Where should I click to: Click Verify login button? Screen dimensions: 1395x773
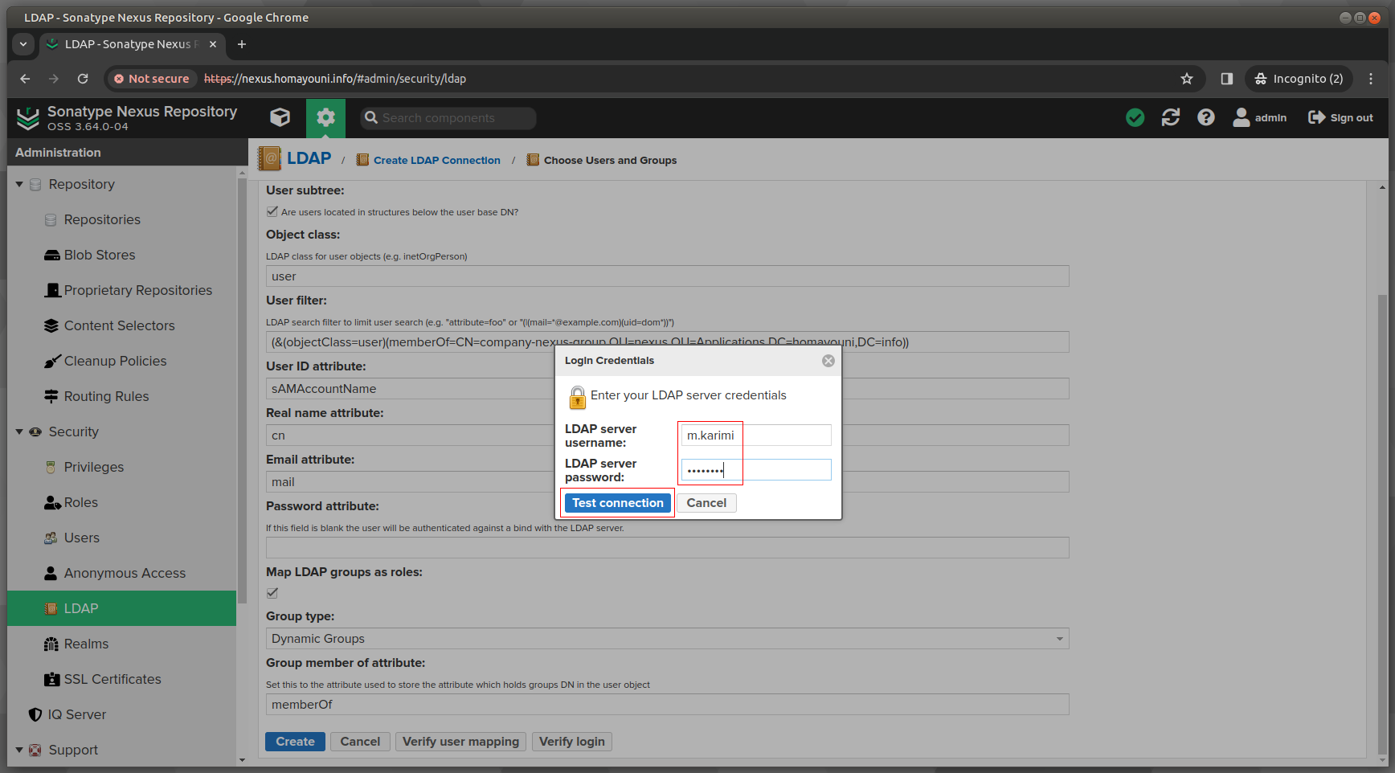pos(571,742)
